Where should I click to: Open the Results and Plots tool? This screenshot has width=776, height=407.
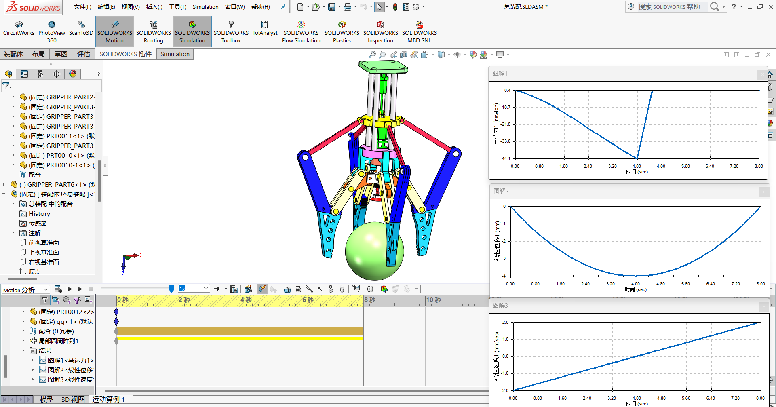(356, 289)
